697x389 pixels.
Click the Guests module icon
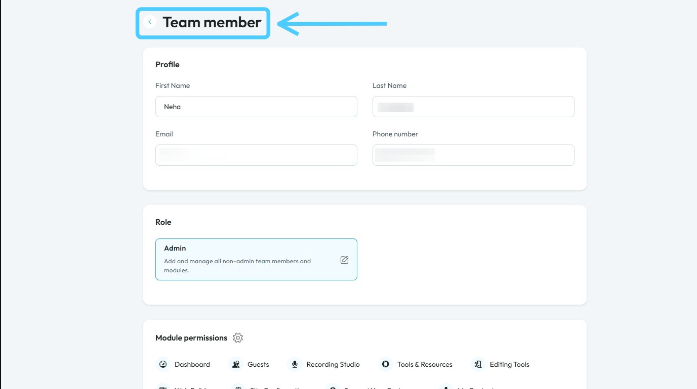tap(236, 364)
